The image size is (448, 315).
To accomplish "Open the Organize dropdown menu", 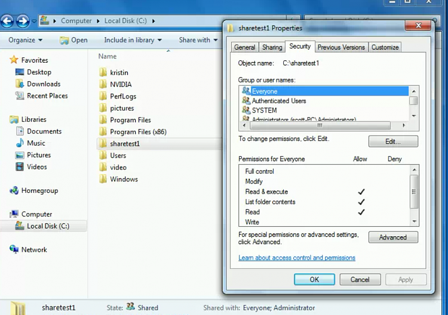I will (x=26, y=40).
